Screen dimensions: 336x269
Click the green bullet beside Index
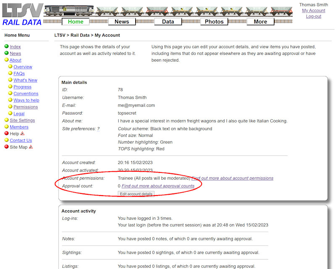tap(7, 47)
